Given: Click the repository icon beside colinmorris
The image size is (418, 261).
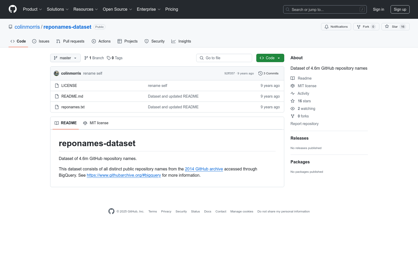Looking at the screenshot, I should pos(10,27).
